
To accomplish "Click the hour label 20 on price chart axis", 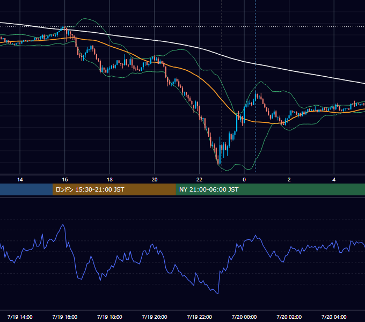I will click(x=155, y=180).
